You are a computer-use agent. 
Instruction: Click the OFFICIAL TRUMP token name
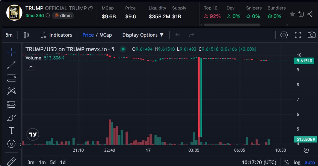tap(66, 8)
